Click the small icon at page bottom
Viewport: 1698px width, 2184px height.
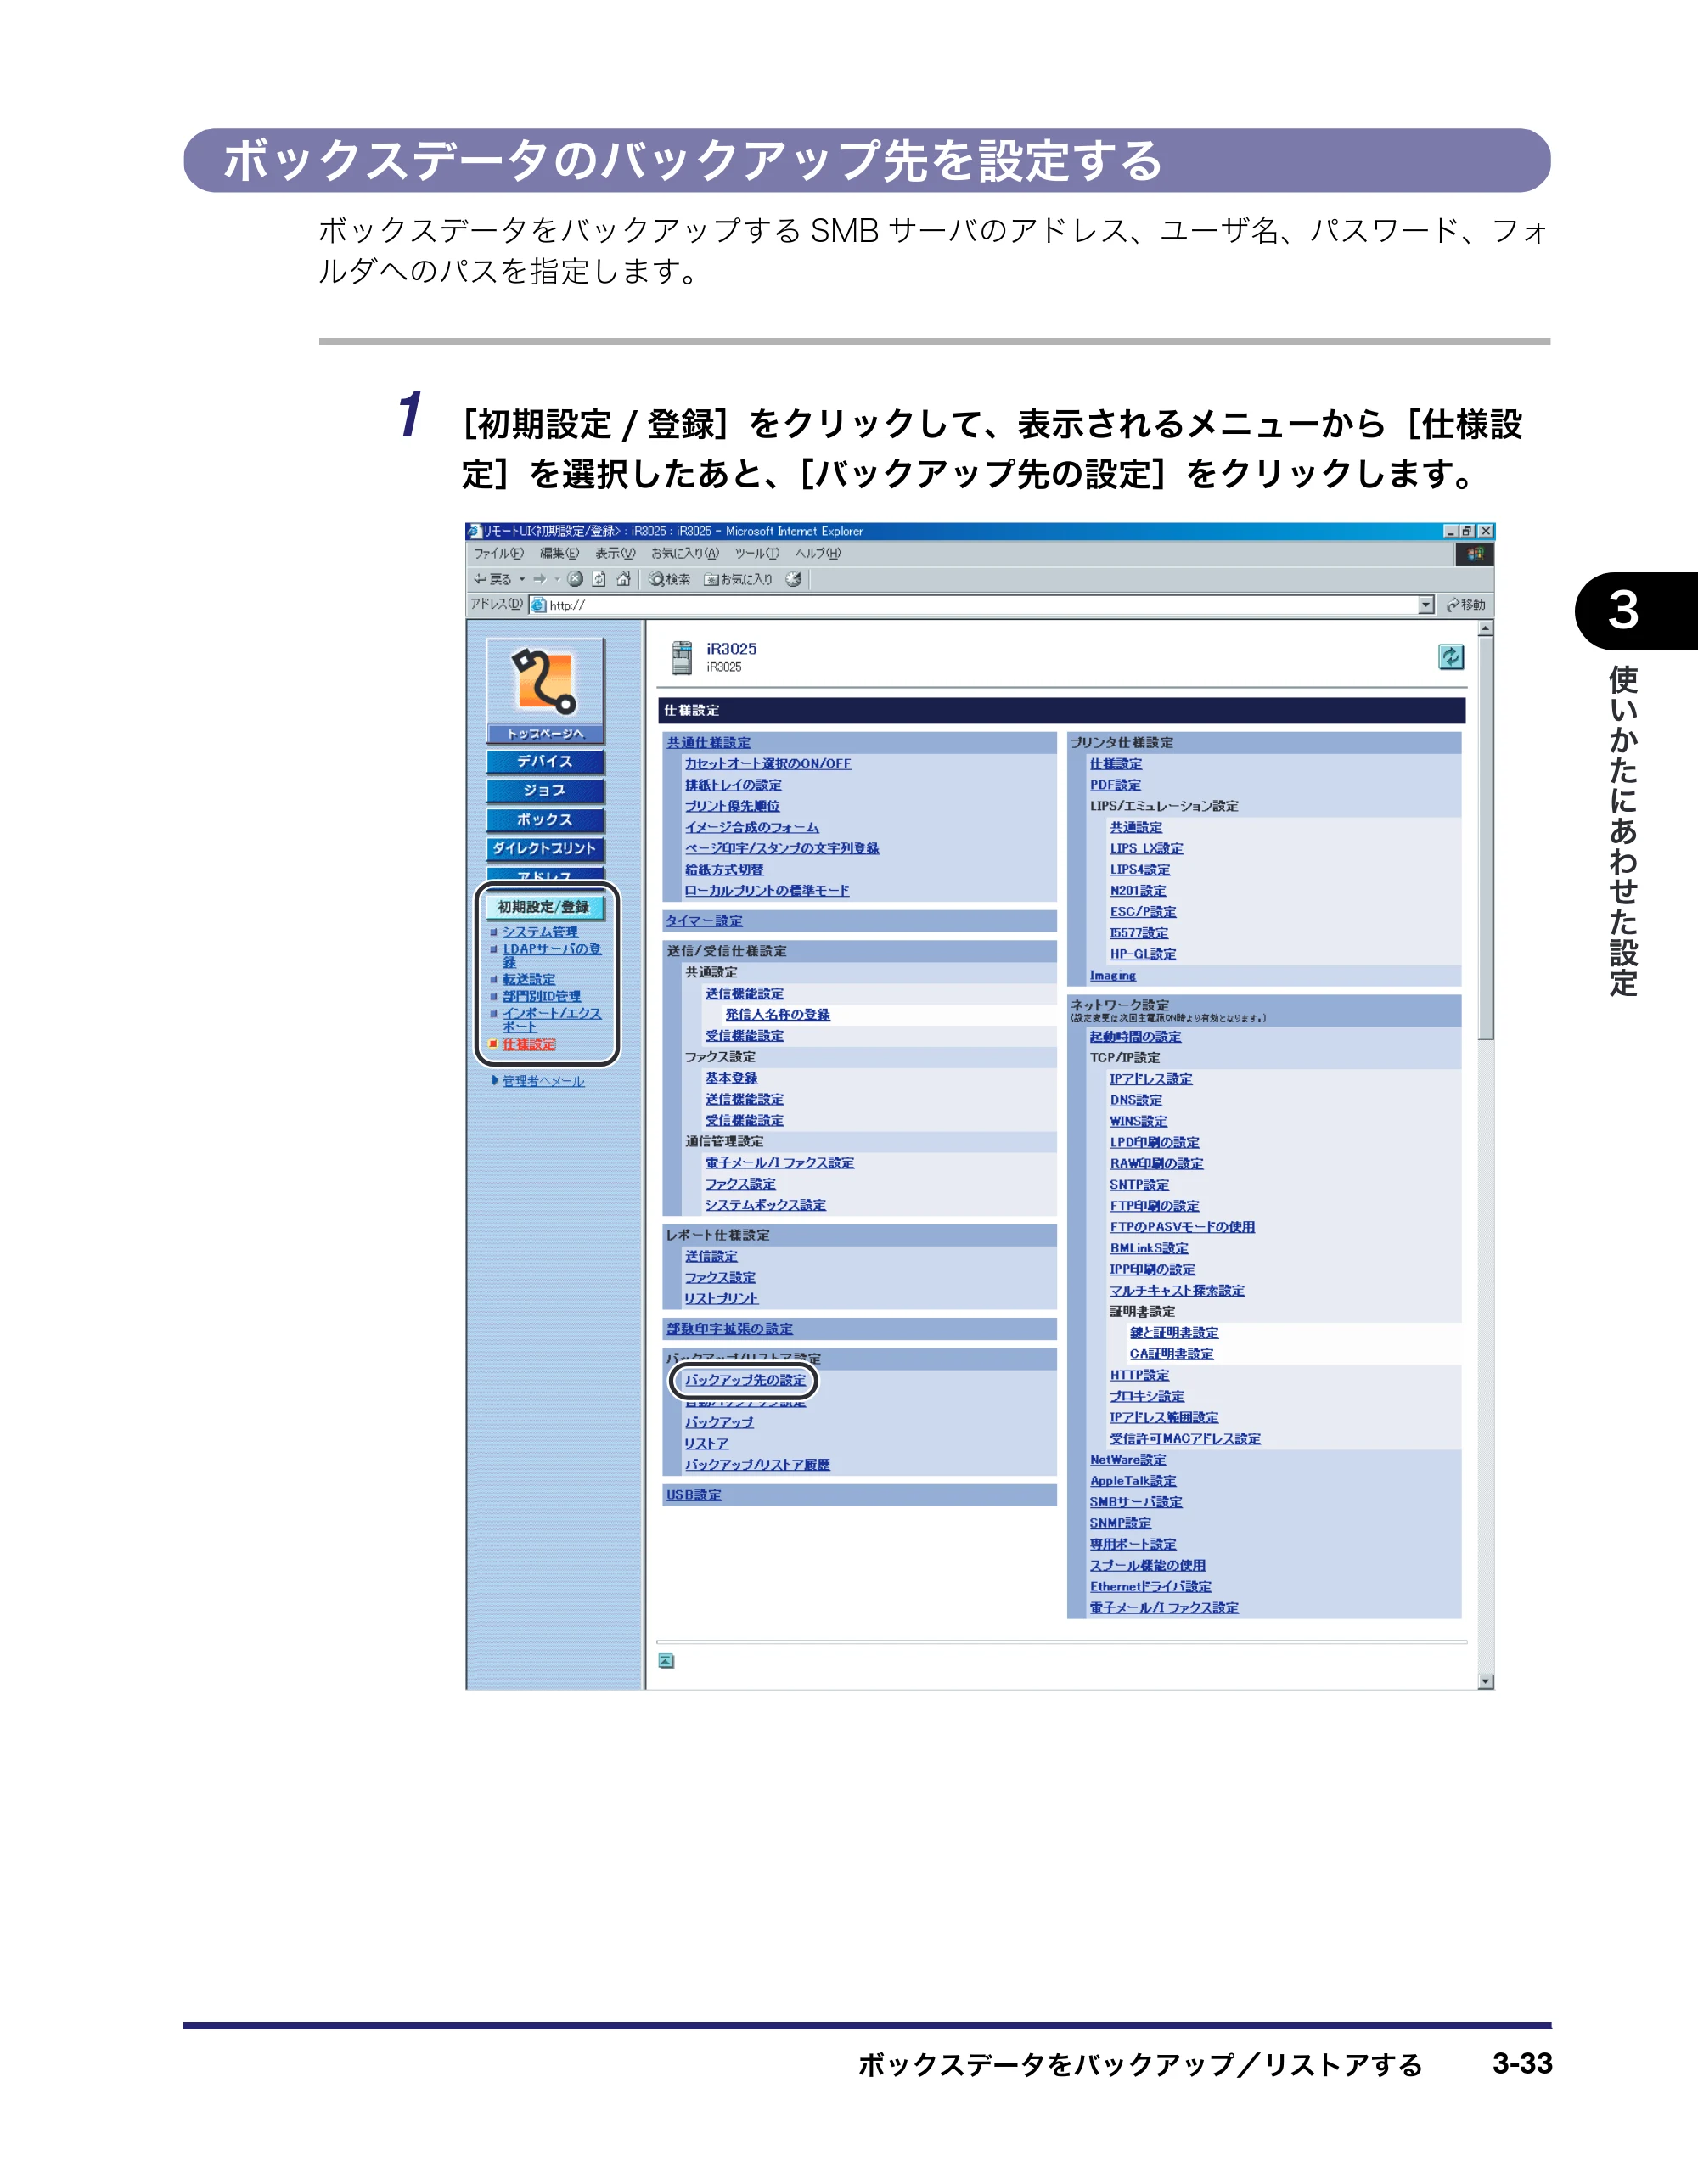666,1661
